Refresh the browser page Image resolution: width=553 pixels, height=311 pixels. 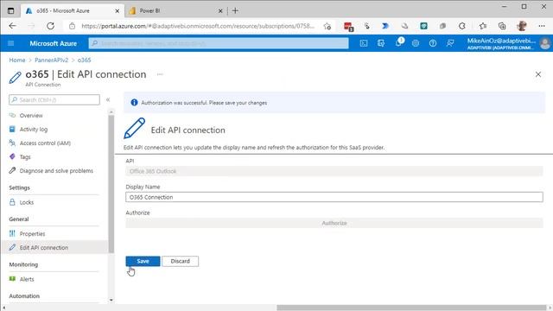(x=50, y=26)
